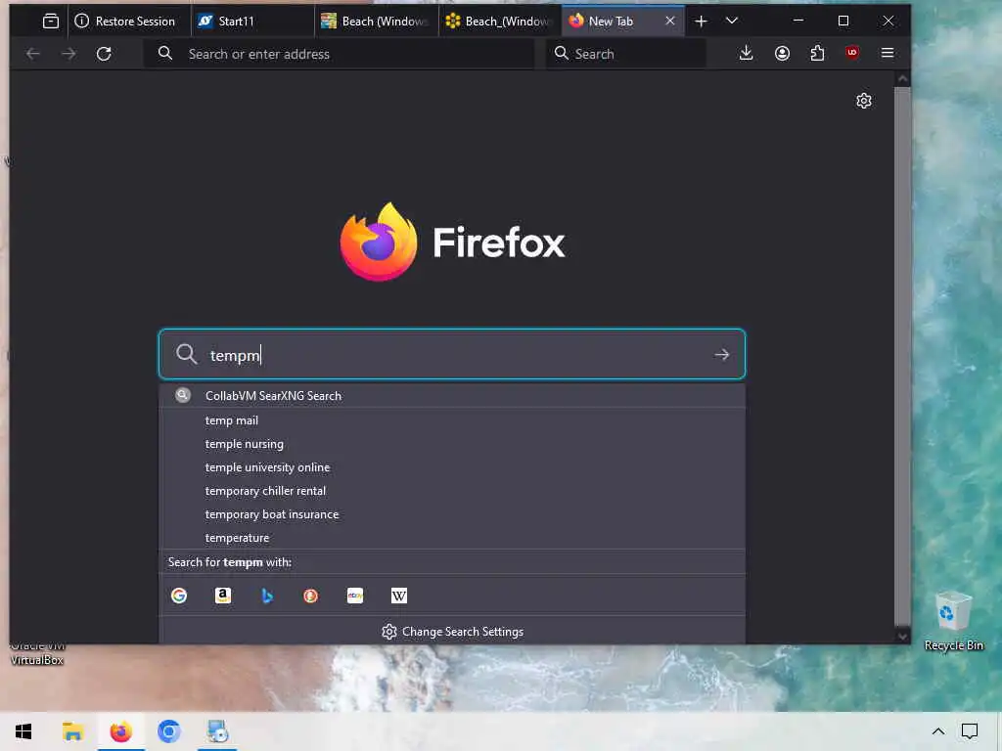
Task: Maximize the Firefox window
Action: tap(843, 21)
